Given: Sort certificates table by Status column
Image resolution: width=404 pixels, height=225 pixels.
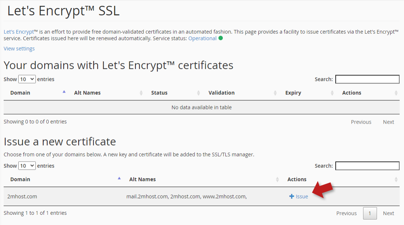Looking at the screenshot, I should (x=159, y=93).
